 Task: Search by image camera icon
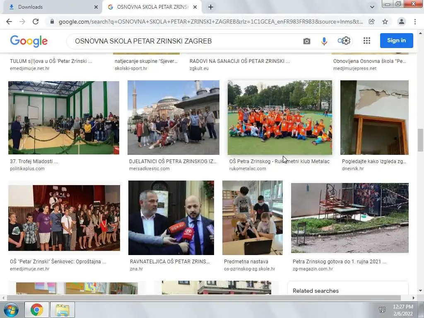pyautogui.click(x=307, y=41)
